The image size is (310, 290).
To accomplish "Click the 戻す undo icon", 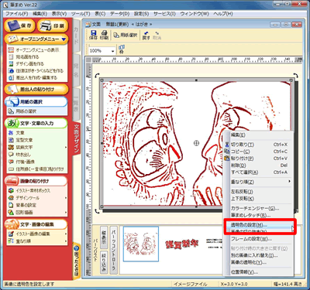I will [146, 36].
